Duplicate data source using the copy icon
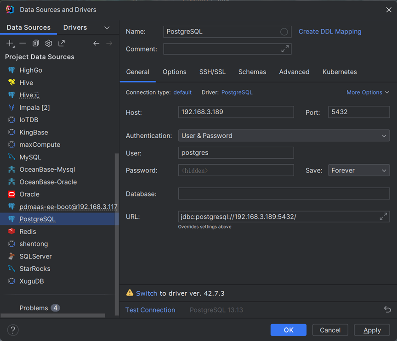Viewport: 397px width, 341px height. coord(35,43)
